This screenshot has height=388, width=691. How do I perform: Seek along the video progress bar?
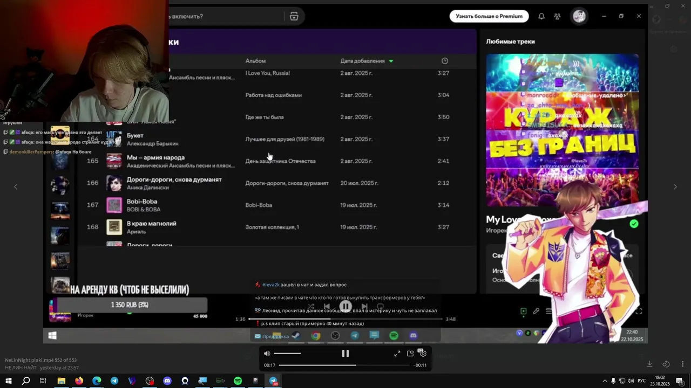[x=344, y=365]
